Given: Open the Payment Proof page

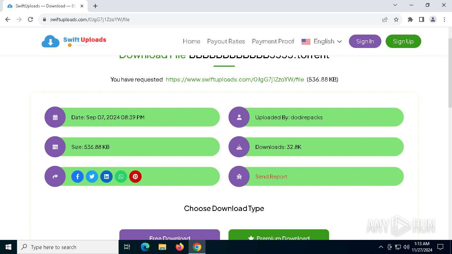Looking at the screenshot, I should coord(273,41).
